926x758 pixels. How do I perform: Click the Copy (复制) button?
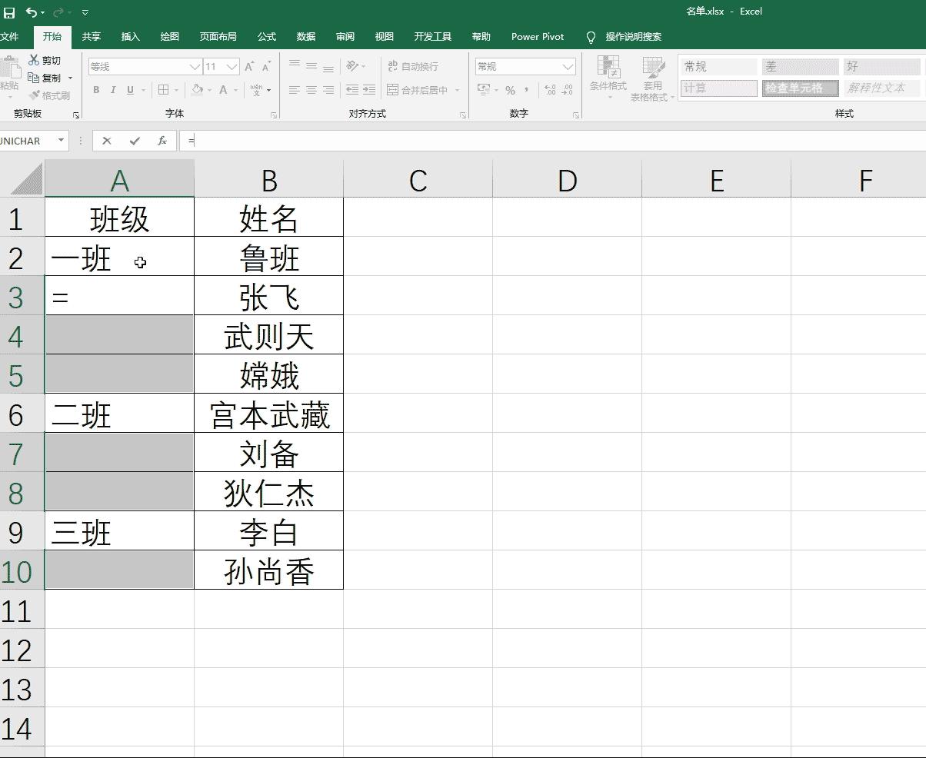[x=45, y=78]
